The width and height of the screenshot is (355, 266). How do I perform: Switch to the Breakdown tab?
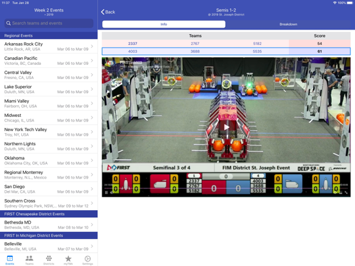(x=288, y=24)
